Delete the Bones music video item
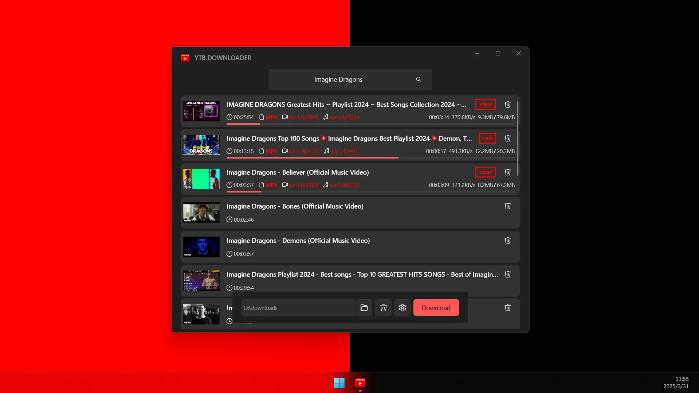This screenshot has width=699, height=393. [507, 206]
